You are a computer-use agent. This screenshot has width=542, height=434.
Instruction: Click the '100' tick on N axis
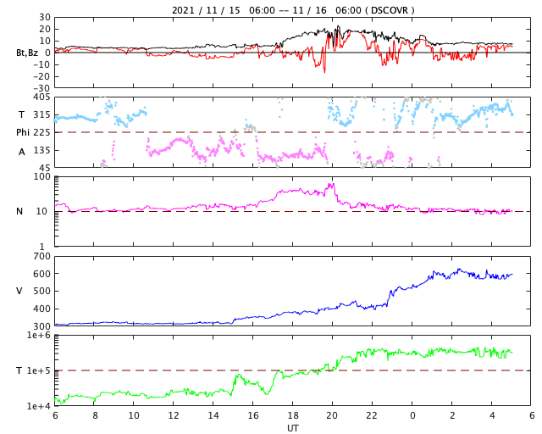tap(41, 176)
